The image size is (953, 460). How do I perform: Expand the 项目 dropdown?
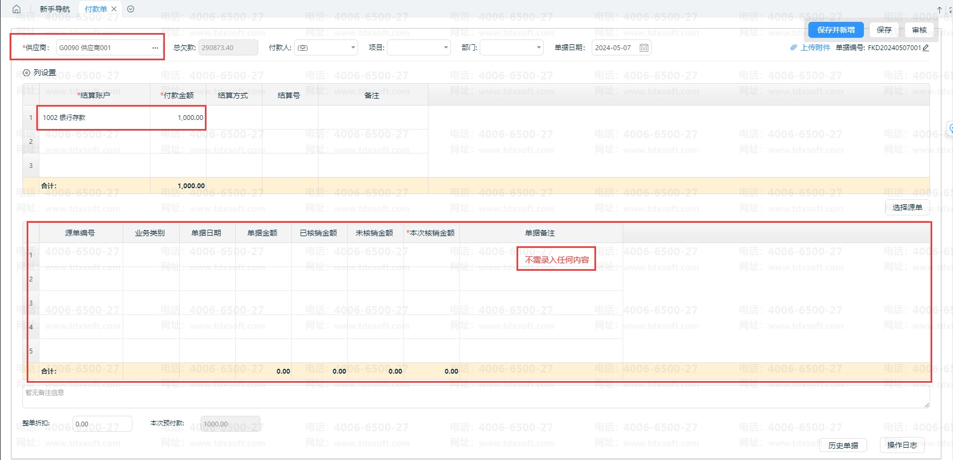click(x=446, y=48)
